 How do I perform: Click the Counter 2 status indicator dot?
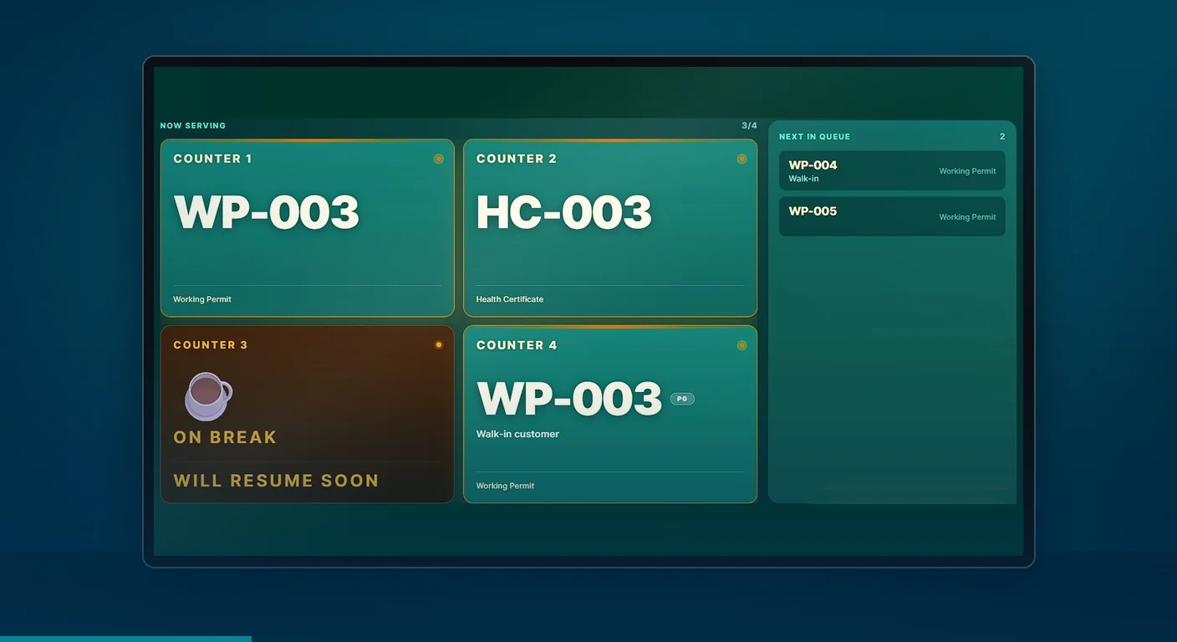(x=741, y=159)
